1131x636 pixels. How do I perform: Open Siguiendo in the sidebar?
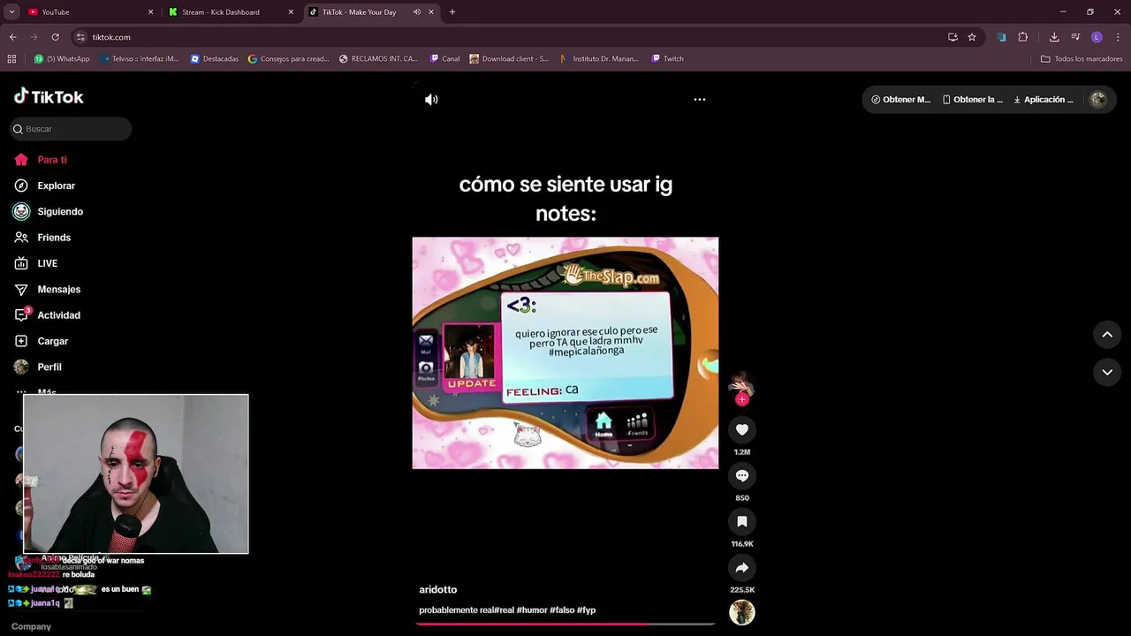coord(48,212)
